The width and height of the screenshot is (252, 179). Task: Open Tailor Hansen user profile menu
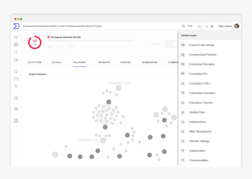point(228,26)
